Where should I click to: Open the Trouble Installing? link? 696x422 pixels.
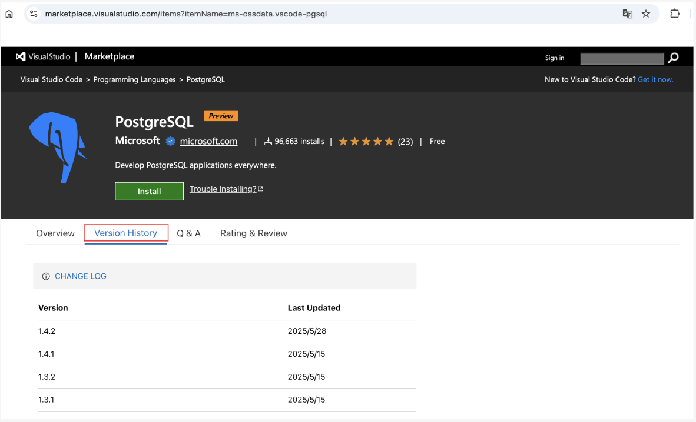click(226, 189)
